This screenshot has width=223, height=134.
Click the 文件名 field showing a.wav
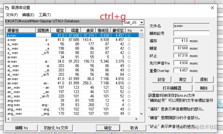point(191,26)
